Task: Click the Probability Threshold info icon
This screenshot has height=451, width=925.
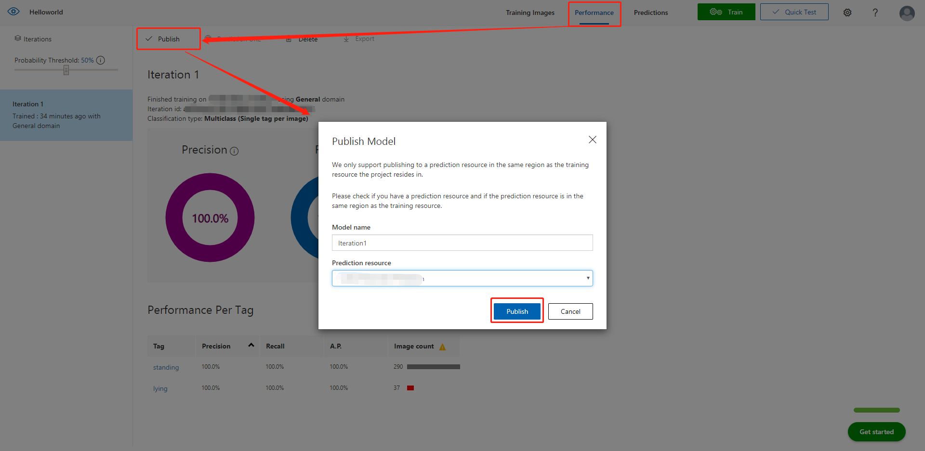Action: click(101, 60)
